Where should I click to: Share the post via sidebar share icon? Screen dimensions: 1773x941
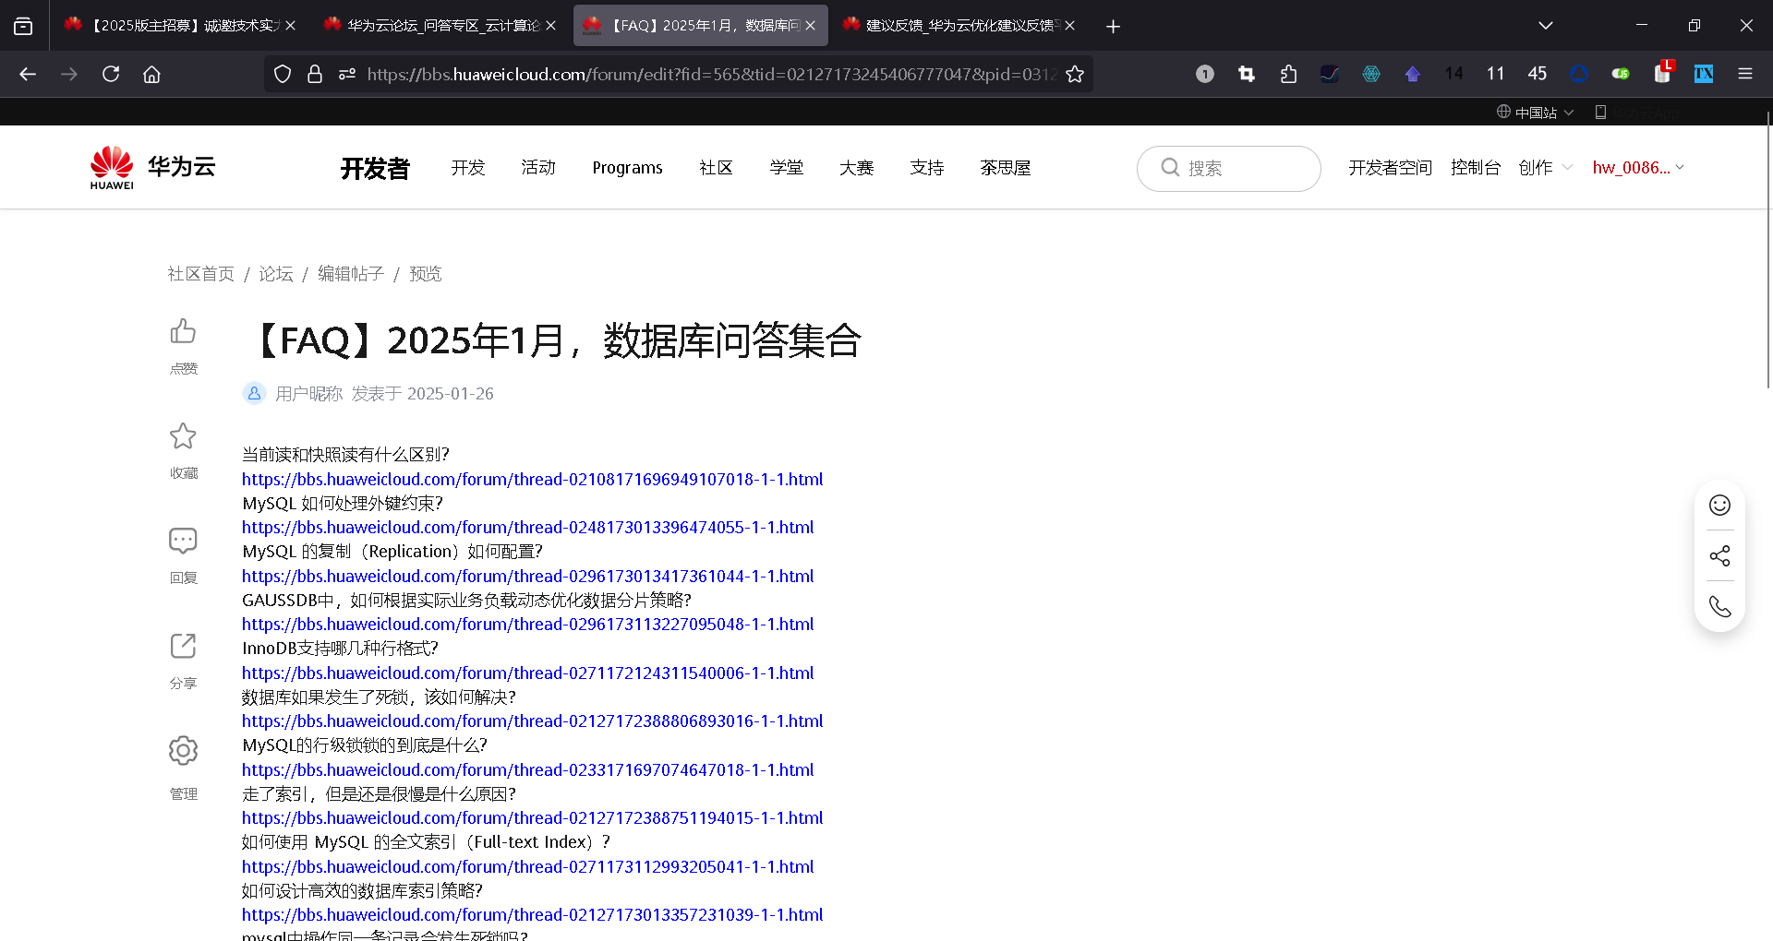[183, 646]
